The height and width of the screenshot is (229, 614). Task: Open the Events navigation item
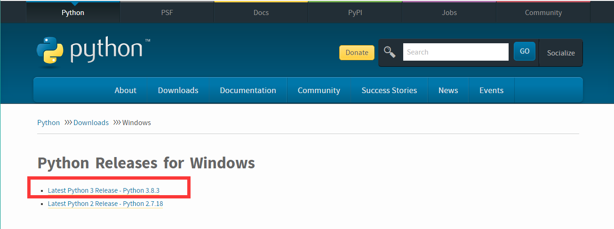(492, 90)
